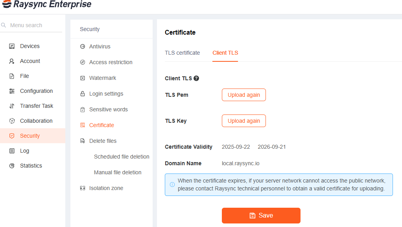Screen dimensions: 402x227
Task: Select the Client TLS tab
Action: (225, 52)
